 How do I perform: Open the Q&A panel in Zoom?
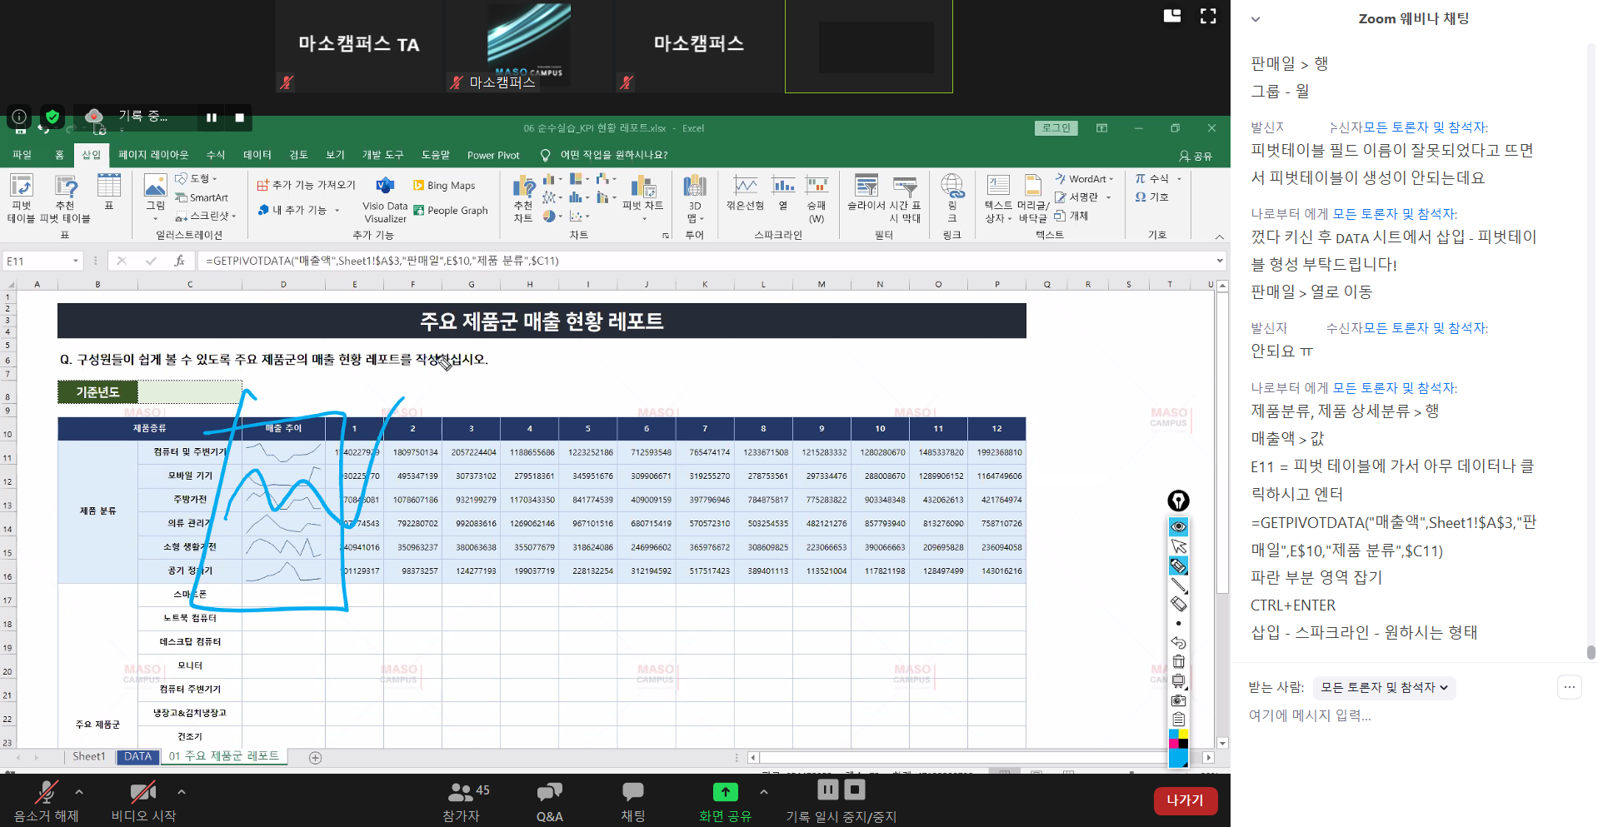coord(549,802)
